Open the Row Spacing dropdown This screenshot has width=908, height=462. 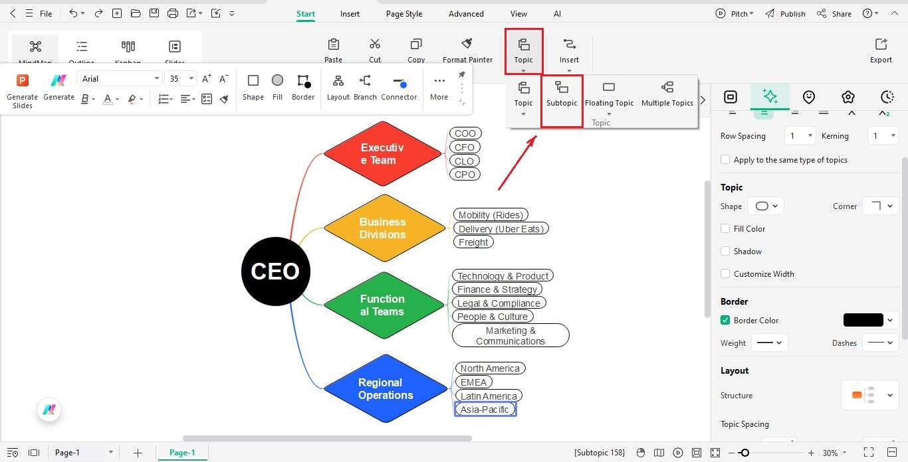[800, 135]
